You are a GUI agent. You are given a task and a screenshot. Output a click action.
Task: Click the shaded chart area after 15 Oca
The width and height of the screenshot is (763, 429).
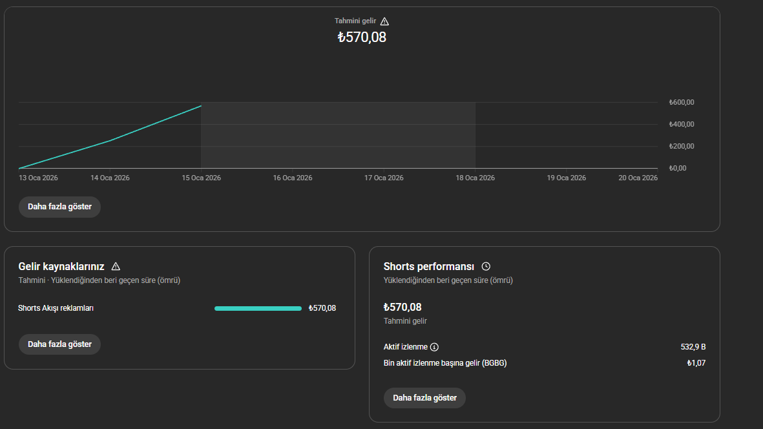338,135
